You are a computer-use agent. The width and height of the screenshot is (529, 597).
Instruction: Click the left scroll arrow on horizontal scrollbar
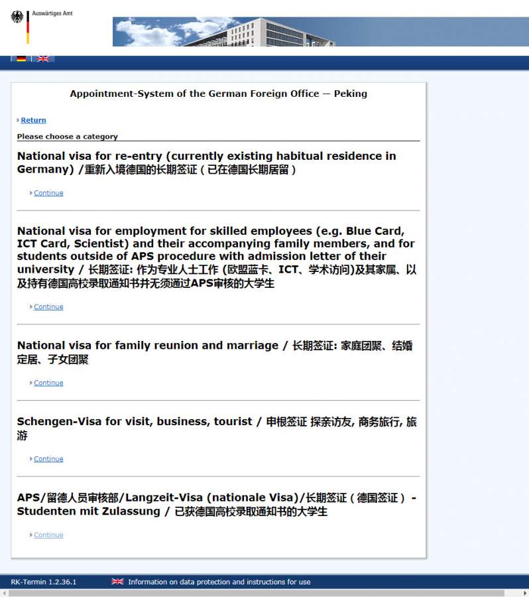point(4,593)
